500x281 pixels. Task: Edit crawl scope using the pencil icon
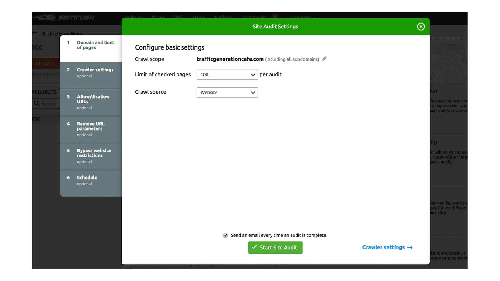coord(324,59)
